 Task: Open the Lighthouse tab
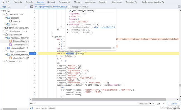coord(117,2)
